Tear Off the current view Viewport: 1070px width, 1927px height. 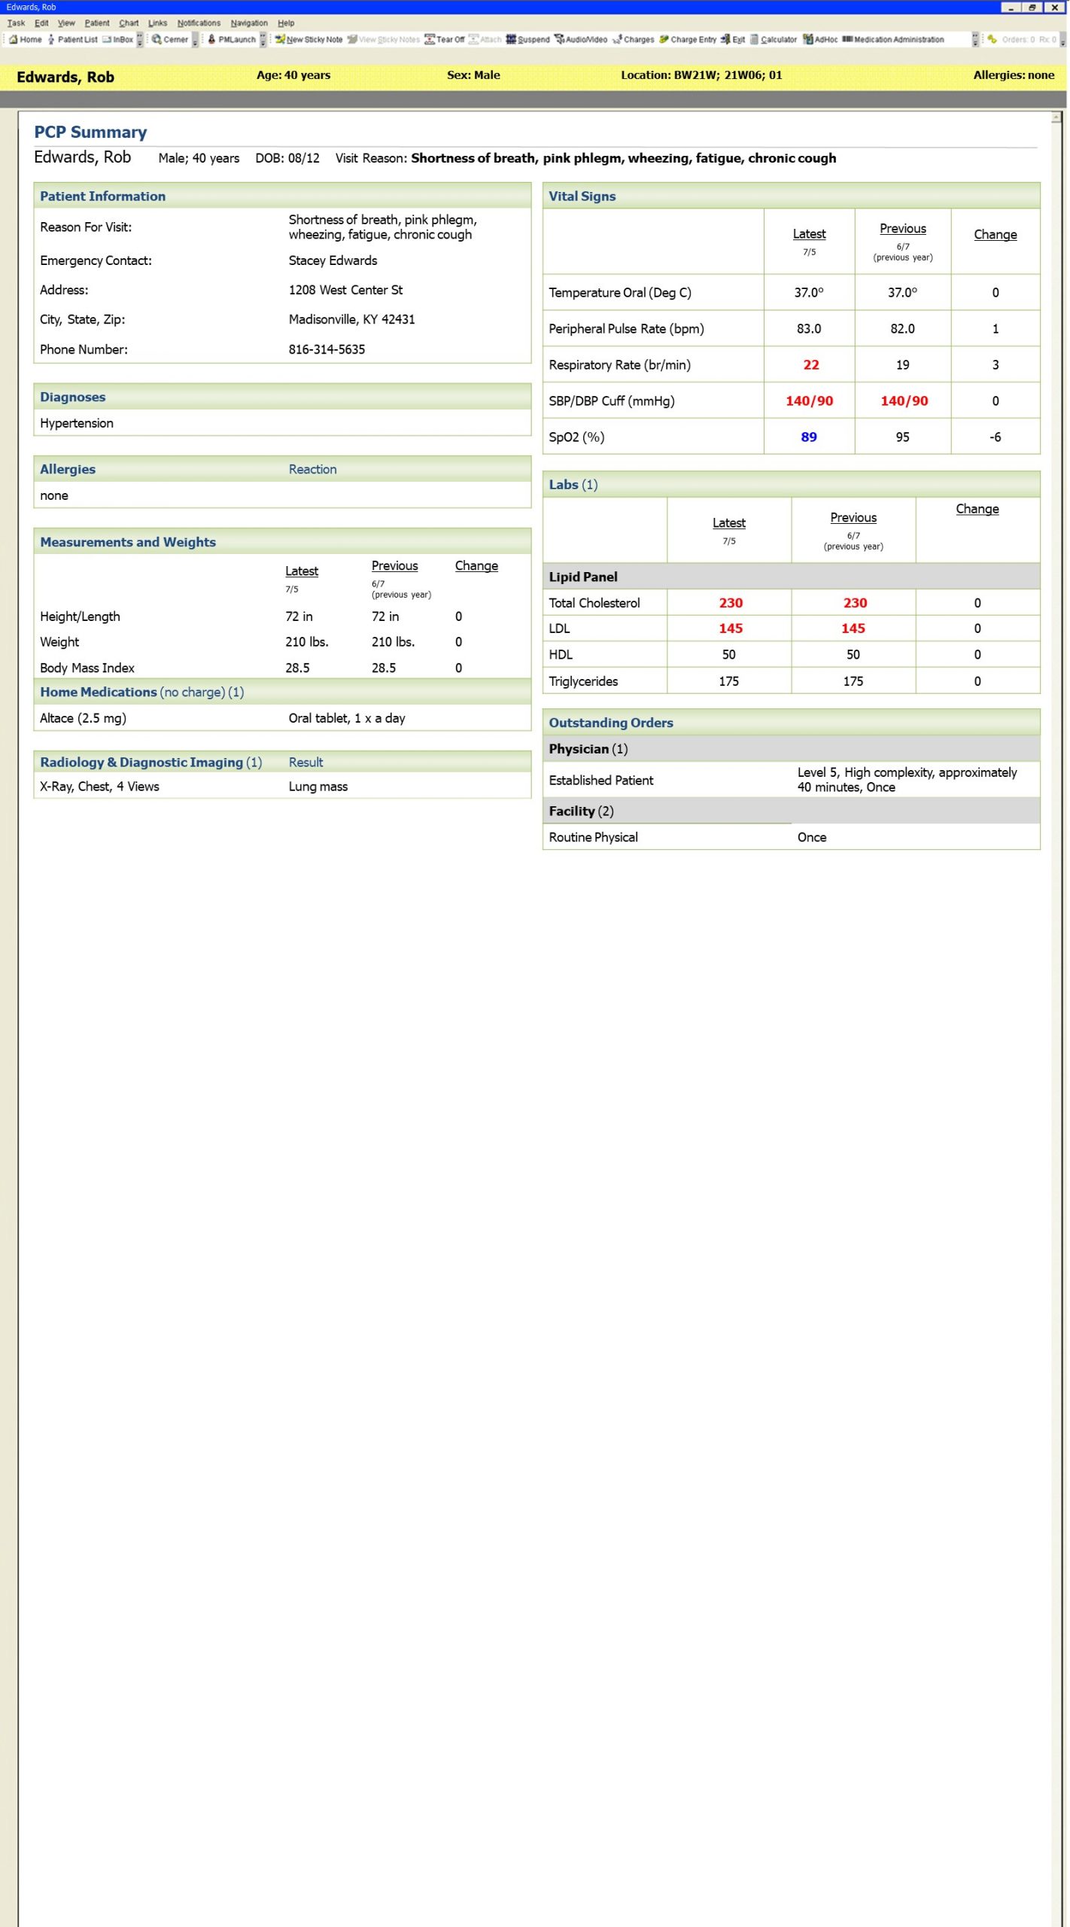pos(445,39)
